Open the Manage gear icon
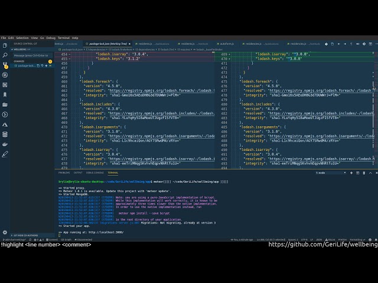The image size is (378, 283). pos(5,232)
